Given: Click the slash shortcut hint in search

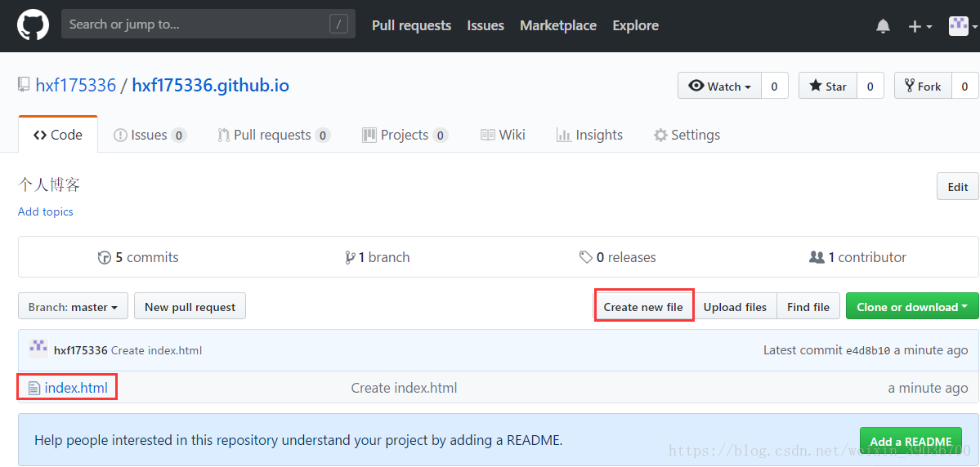Looking at the screenshot, I should (338, 24).
